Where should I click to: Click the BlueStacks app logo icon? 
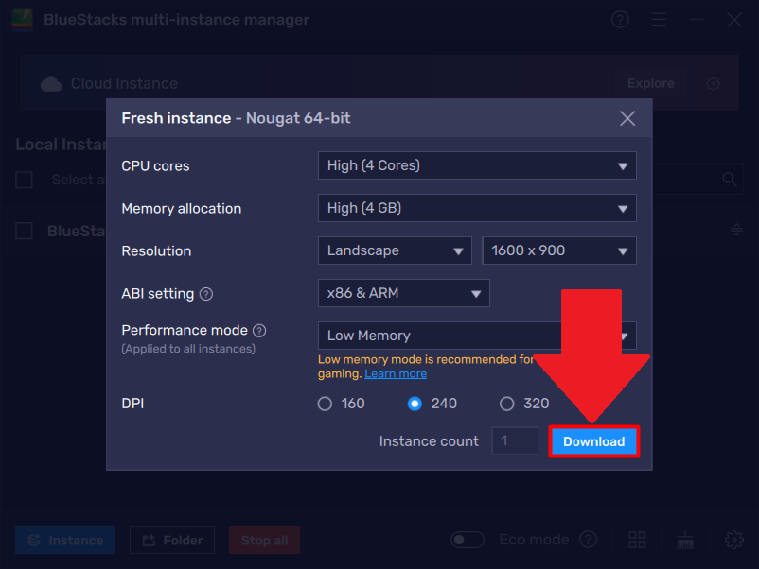[23, 20]
